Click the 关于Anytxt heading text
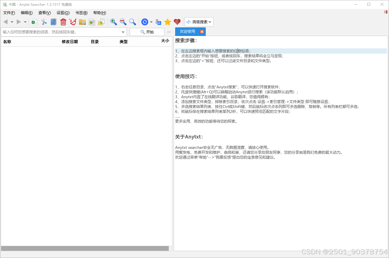389x258 pixels. coord(189,137)
